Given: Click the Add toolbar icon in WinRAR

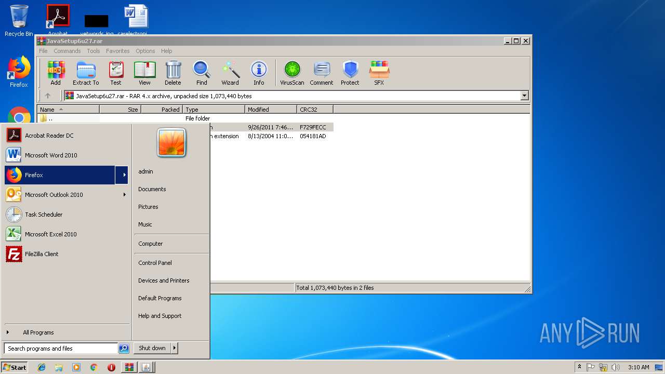Looking at the screenshot, I should click(x=56, y=73).
